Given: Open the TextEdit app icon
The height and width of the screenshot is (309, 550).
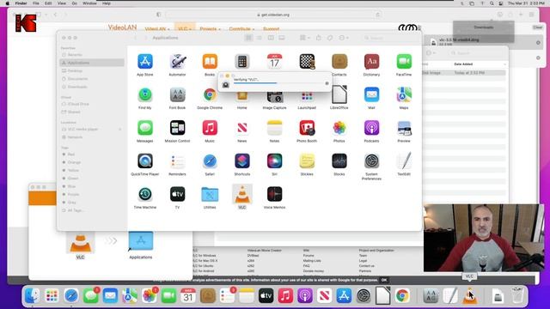Looking at the screenshot, I should pos(404,161).
